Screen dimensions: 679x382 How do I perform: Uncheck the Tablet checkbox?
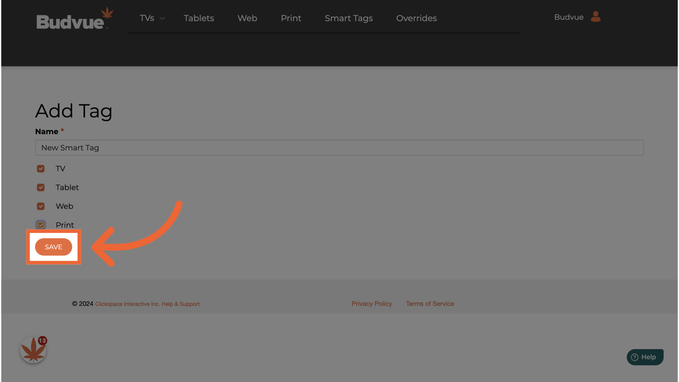(41, 187)
